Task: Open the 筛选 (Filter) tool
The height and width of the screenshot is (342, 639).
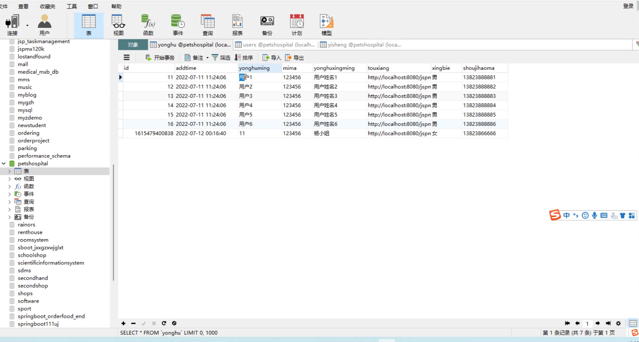Action: coord(221,58)
